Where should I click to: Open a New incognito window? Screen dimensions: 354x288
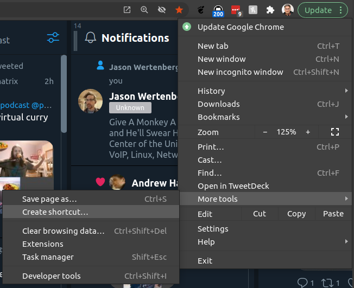pos(265,72)
